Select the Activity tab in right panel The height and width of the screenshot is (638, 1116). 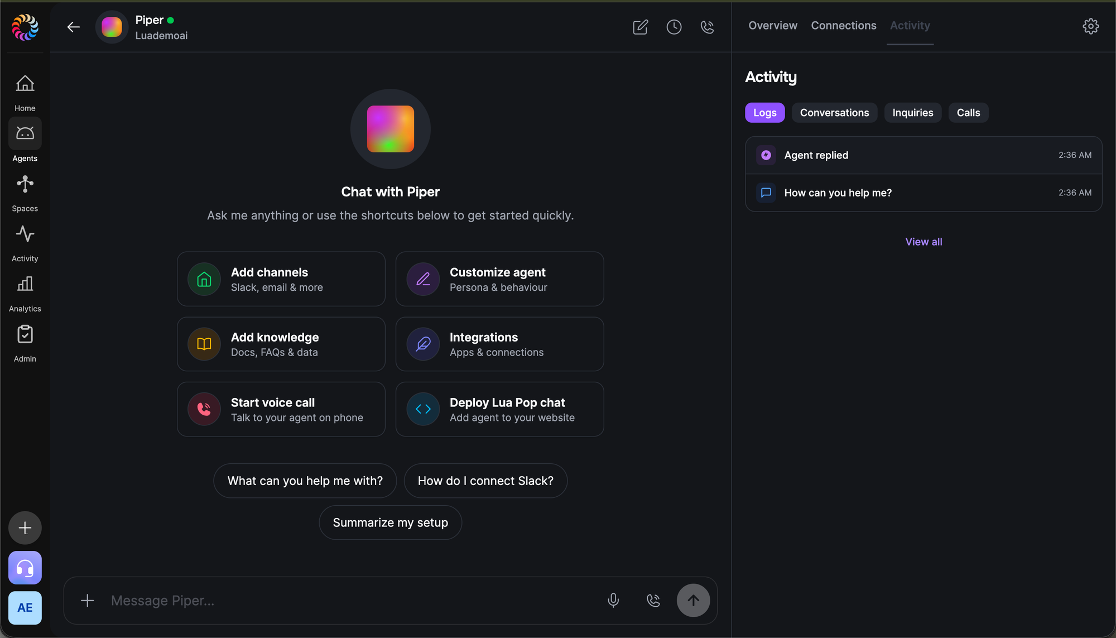(x=910, y=26)
